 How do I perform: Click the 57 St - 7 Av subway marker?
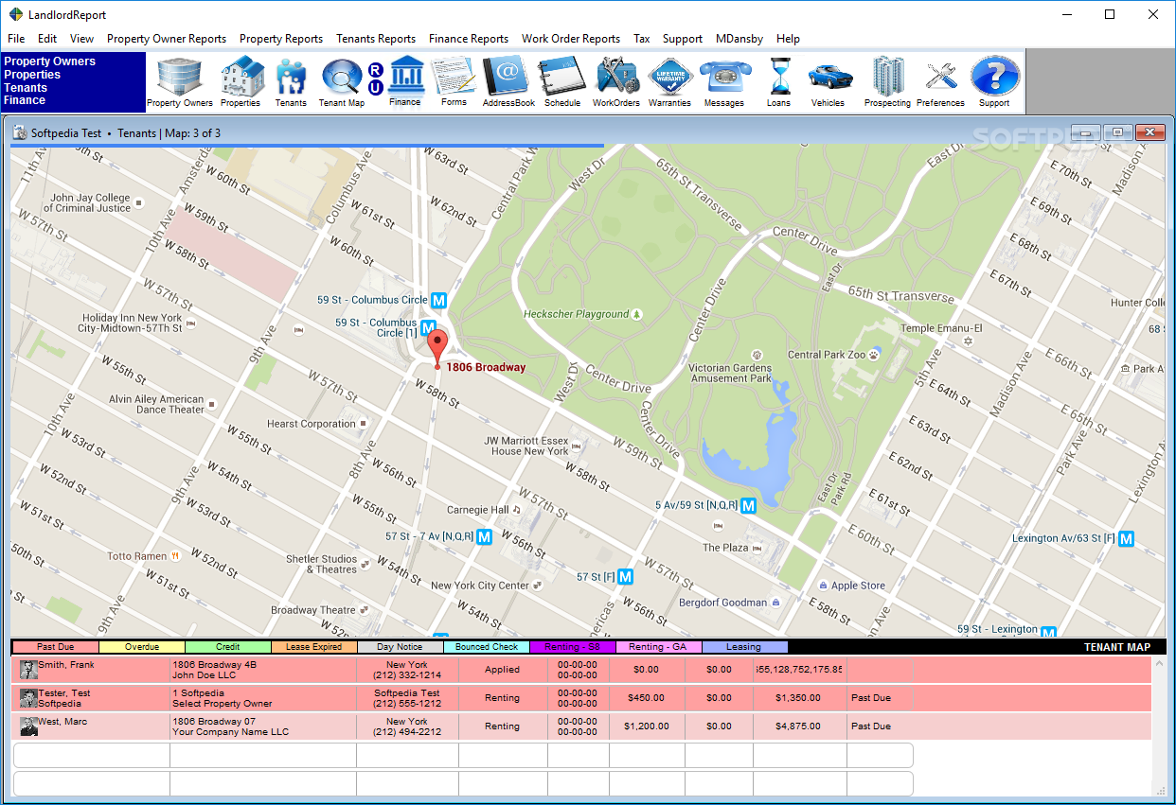tap(485, 536)
